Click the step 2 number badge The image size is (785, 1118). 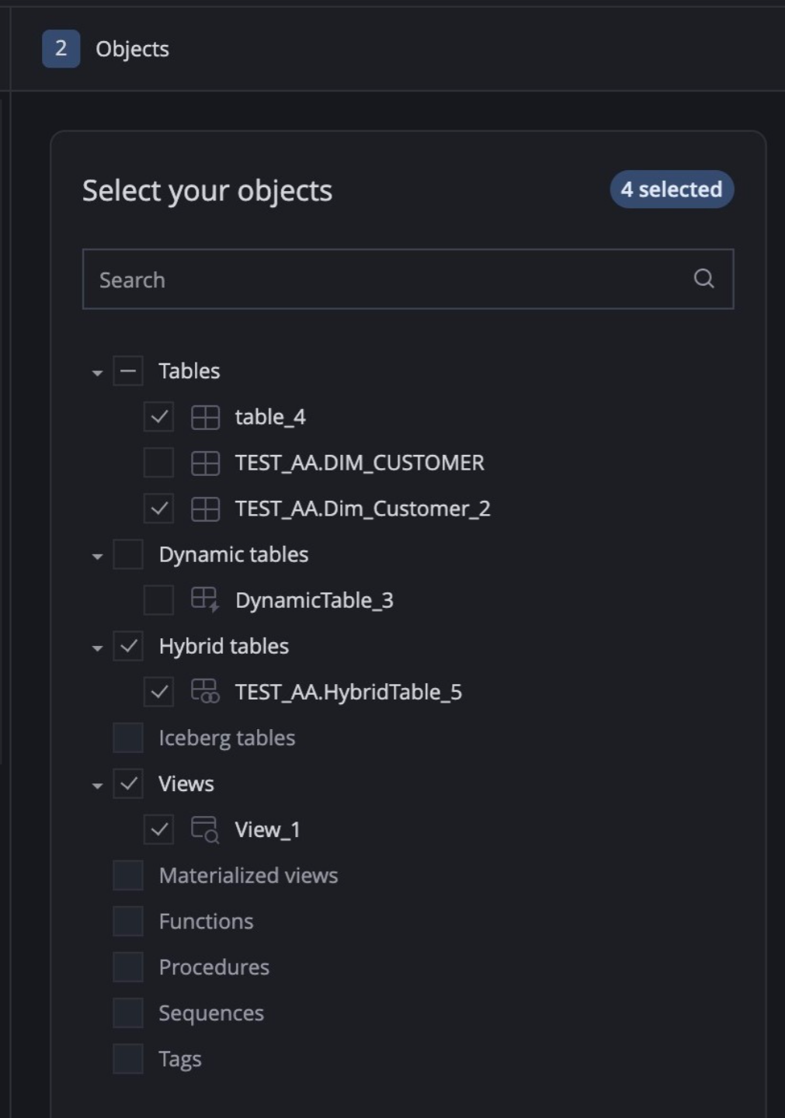pyautogui.click(x=61, y=48)
